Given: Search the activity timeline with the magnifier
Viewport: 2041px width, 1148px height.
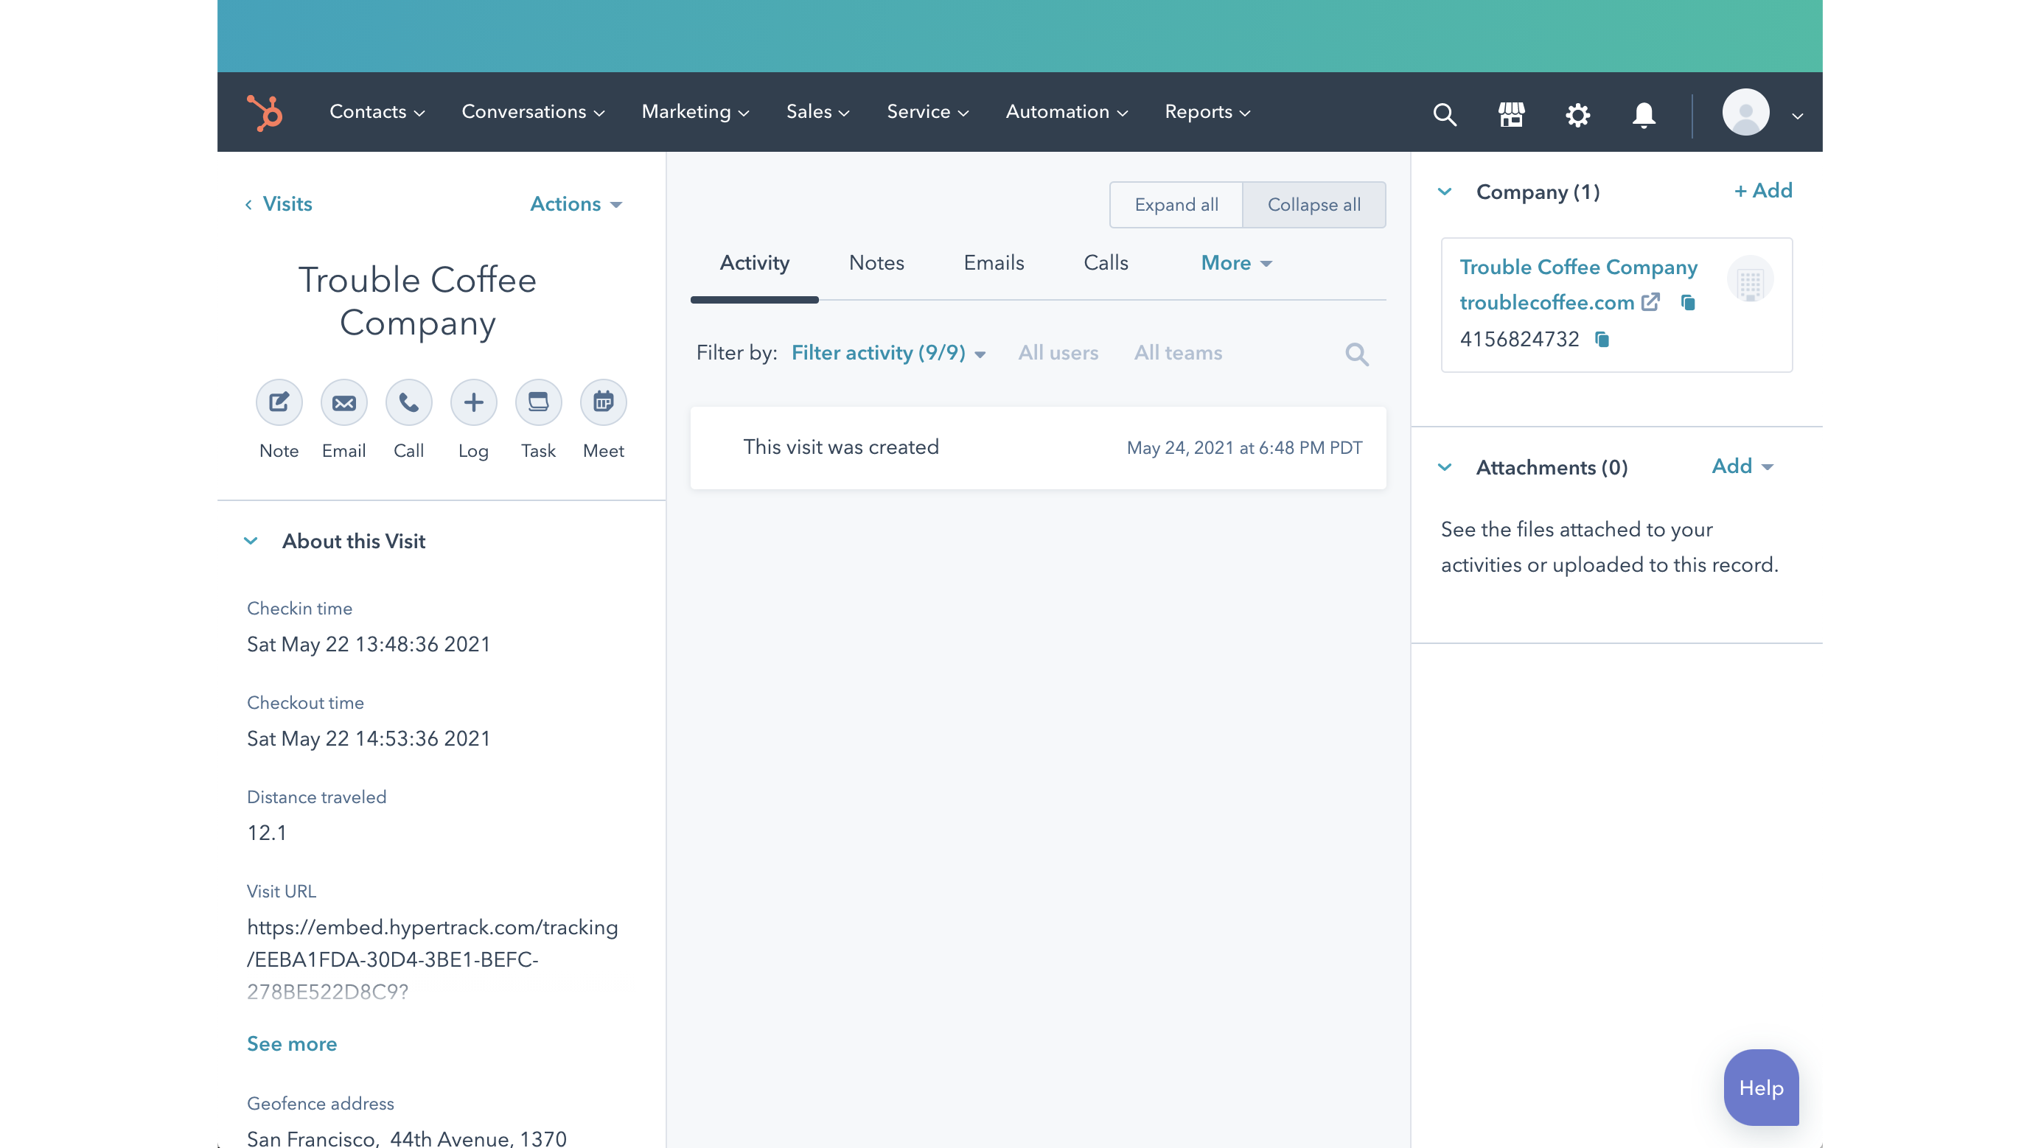Looking at the screenshot, I should point(1356,354).
